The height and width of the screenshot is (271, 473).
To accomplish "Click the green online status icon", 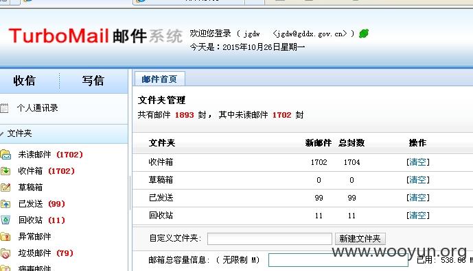I will [364, 34].
